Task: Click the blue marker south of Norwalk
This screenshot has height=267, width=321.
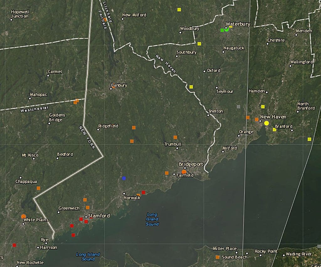Action: pos(124,178)
